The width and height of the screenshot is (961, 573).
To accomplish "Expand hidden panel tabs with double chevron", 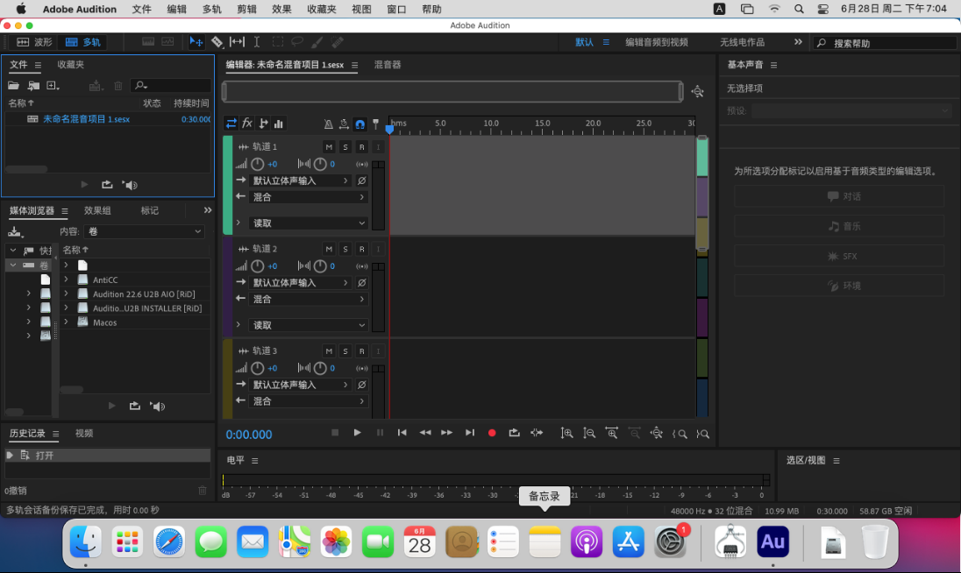I will [x=208, y=210].
